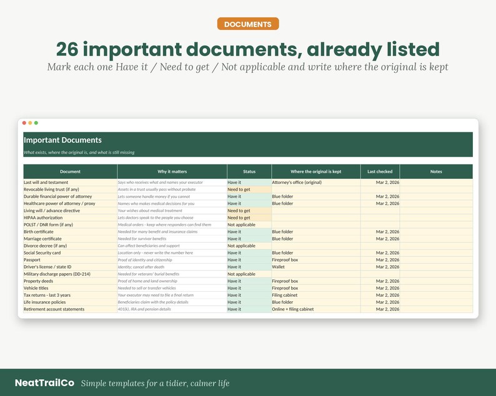
Task: Open the Not applicable status for Military discharge papers
Action: coord(249,274)
